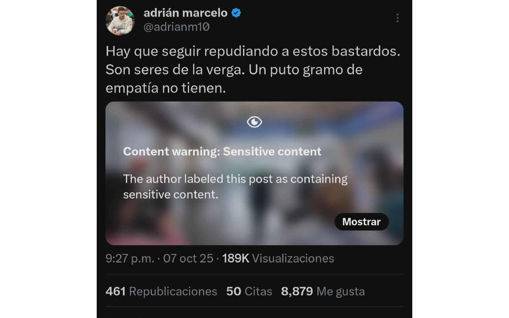Click the 189K views figure
This screenshot has width=509, height=318.
click(x=235, y=259)
